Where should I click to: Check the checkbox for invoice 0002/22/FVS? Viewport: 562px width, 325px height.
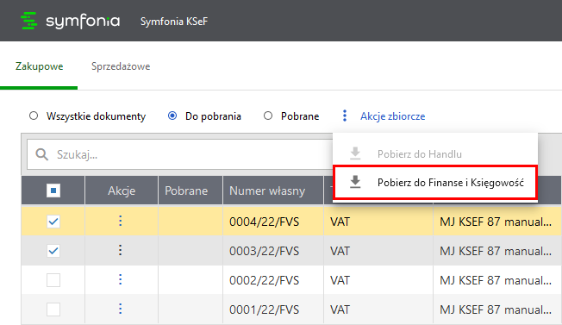[x=53, y=280]
